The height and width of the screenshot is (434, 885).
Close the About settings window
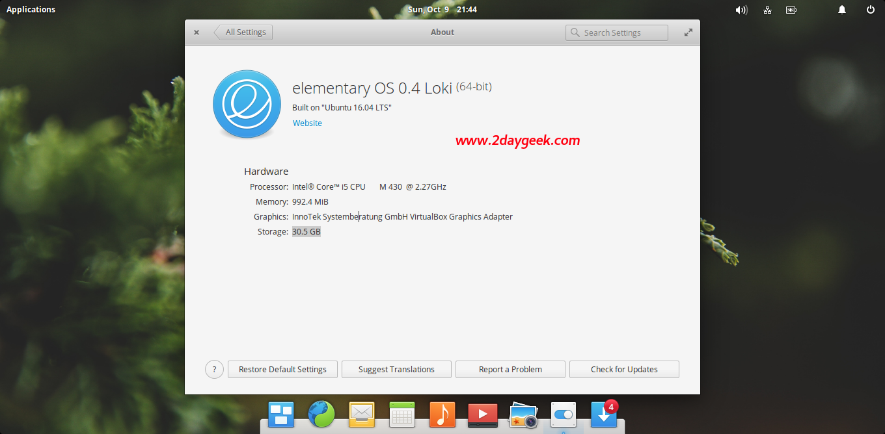click(197, 32)
